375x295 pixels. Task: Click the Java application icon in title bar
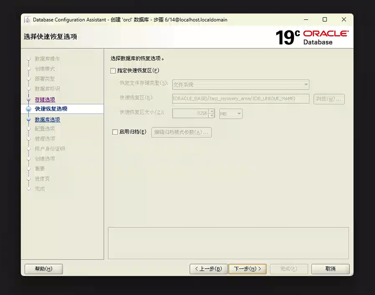click(28, 20)
